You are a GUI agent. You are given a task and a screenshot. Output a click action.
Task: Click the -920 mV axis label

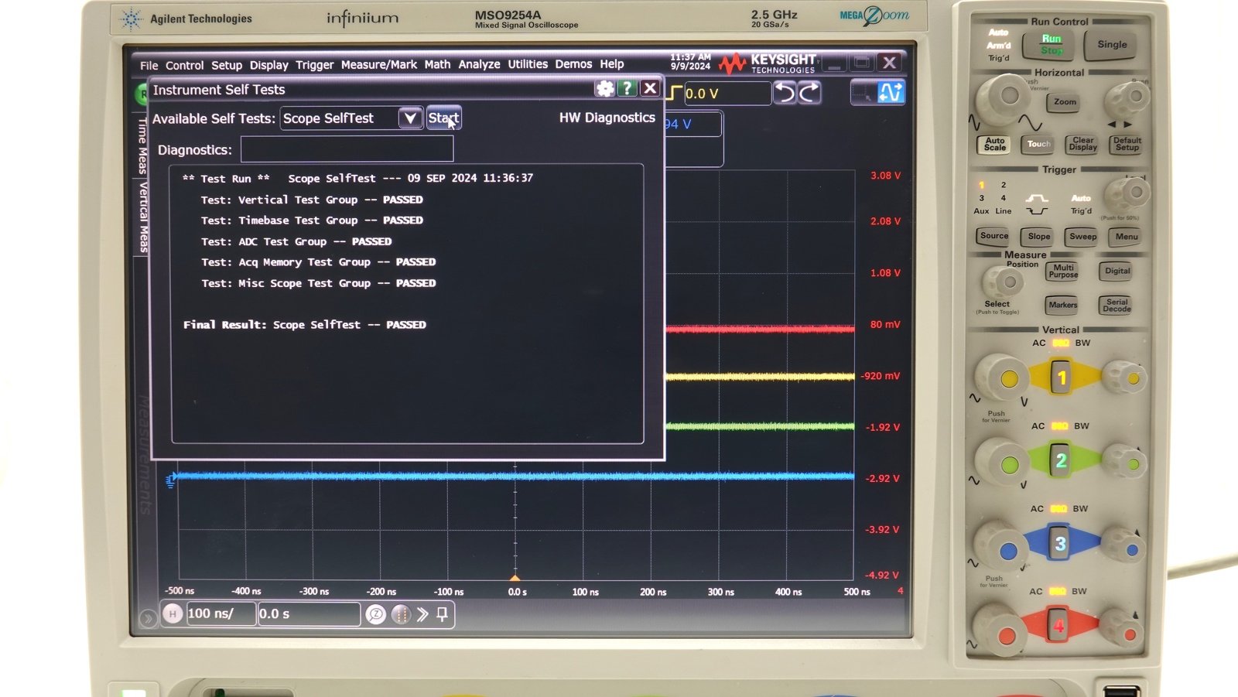coord(881,376)
